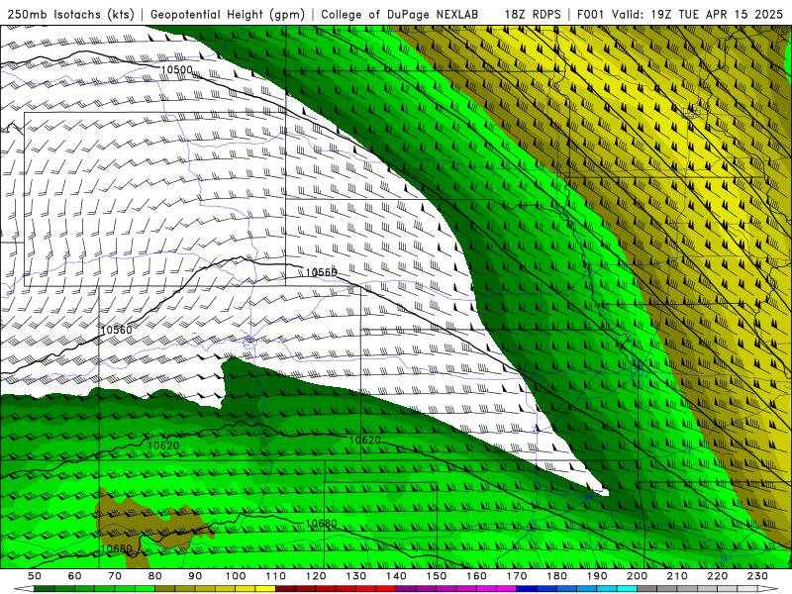This screenshot has height=594, width=792.
Task: Click the "250mb Isotachs (kts)" title text
Action: [70, 14]
